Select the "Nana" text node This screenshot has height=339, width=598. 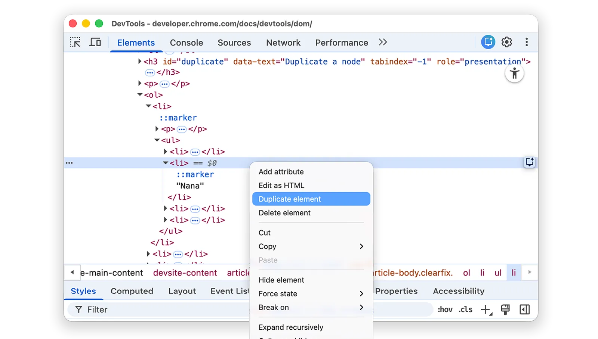pyautogui.click(x=190, y=186)
